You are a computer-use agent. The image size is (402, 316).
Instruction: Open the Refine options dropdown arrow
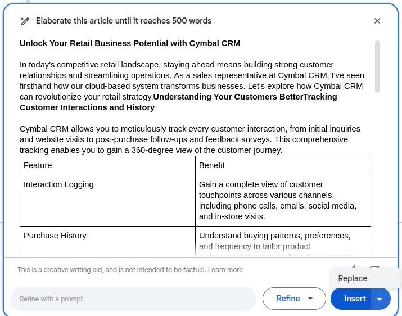[310, 299]
